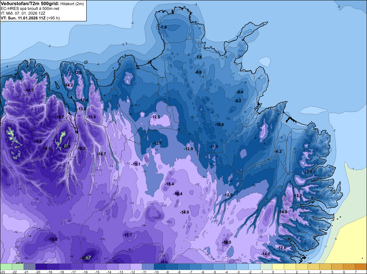Select the coldest -22.4 temperature value

[x=66, y=147]
